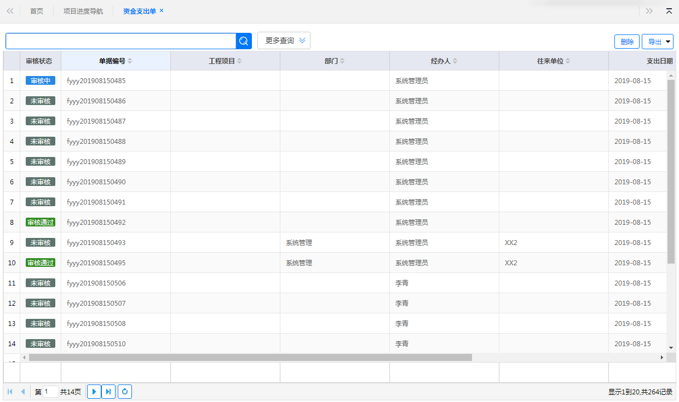
Task: Sort by 单据编号 column
Action: tap(116, 61)
